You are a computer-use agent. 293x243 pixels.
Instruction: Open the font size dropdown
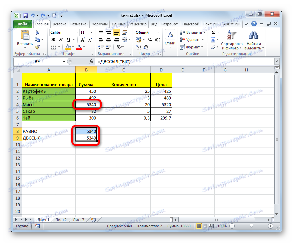click(91, 32)
